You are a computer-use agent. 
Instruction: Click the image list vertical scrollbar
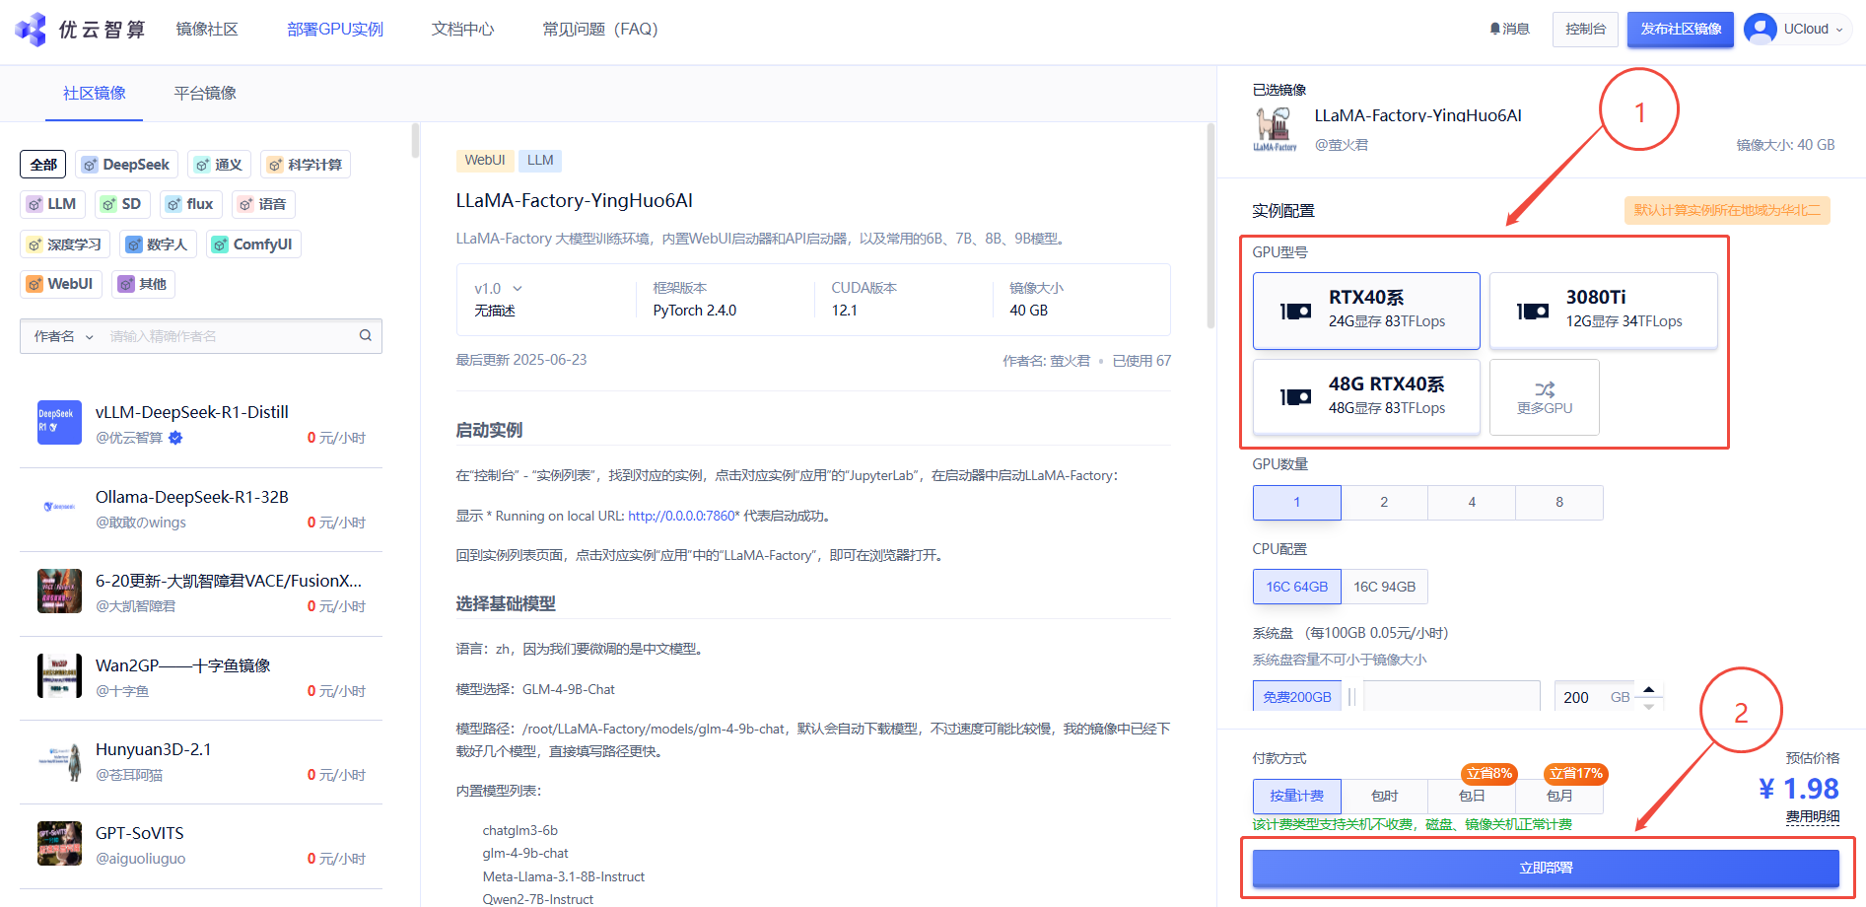click(x=415, y=141)
